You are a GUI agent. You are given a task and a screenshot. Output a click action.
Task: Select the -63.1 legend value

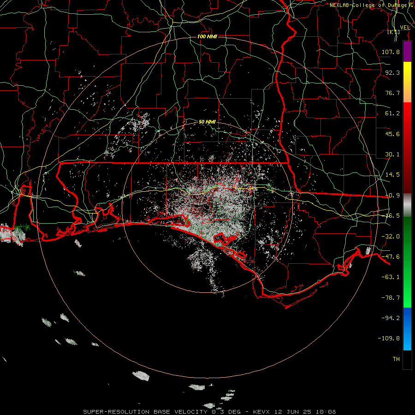[x=391, y=277]
